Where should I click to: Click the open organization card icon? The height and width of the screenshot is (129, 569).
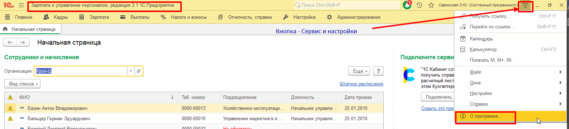tap(138, 71)
